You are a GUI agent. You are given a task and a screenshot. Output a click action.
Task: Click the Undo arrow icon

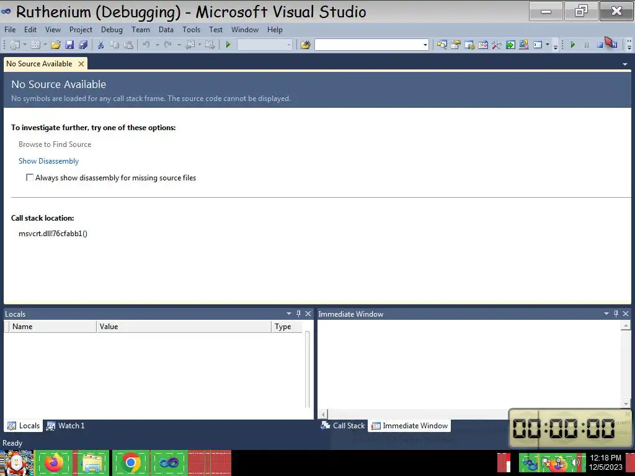(x=146, y=45)
